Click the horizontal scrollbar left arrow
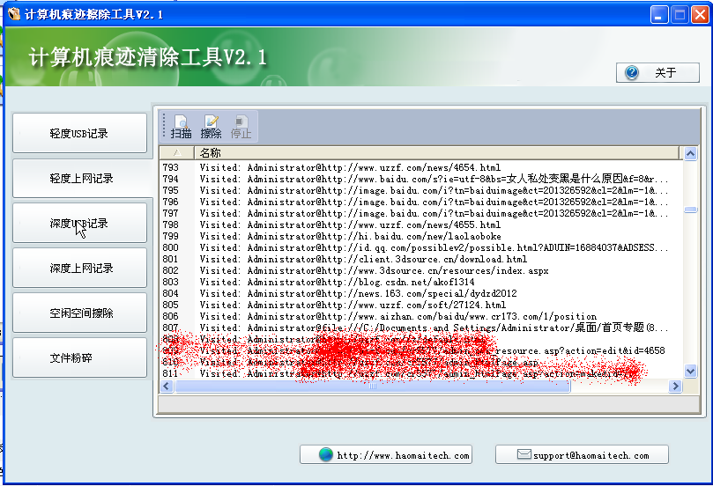Viewport: 713px width, 486px height. [x=166, y=386]
